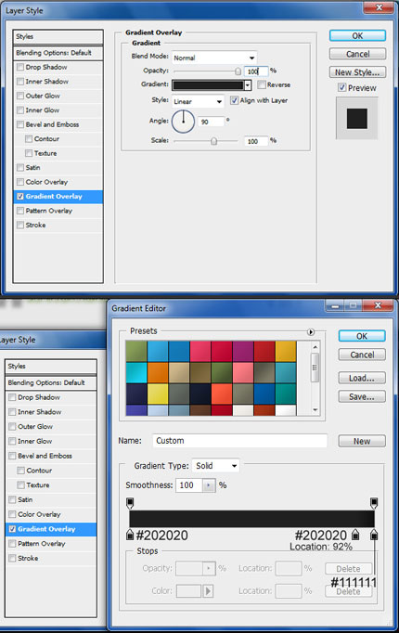Open the Smoothness value arrow
Screen dimensions: 399x633
(208, 484)
